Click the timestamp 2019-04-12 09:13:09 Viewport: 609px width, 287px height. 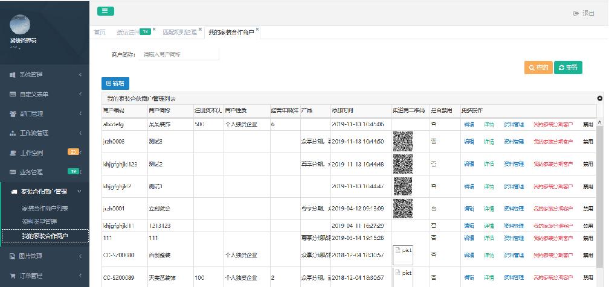[x=358, y=209]
